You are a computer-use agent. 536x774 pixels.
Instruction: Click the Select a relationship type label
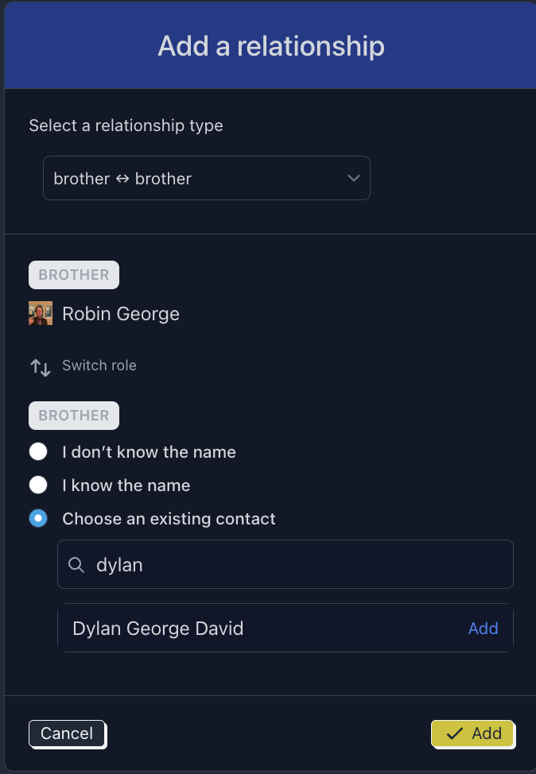point(126,126)
